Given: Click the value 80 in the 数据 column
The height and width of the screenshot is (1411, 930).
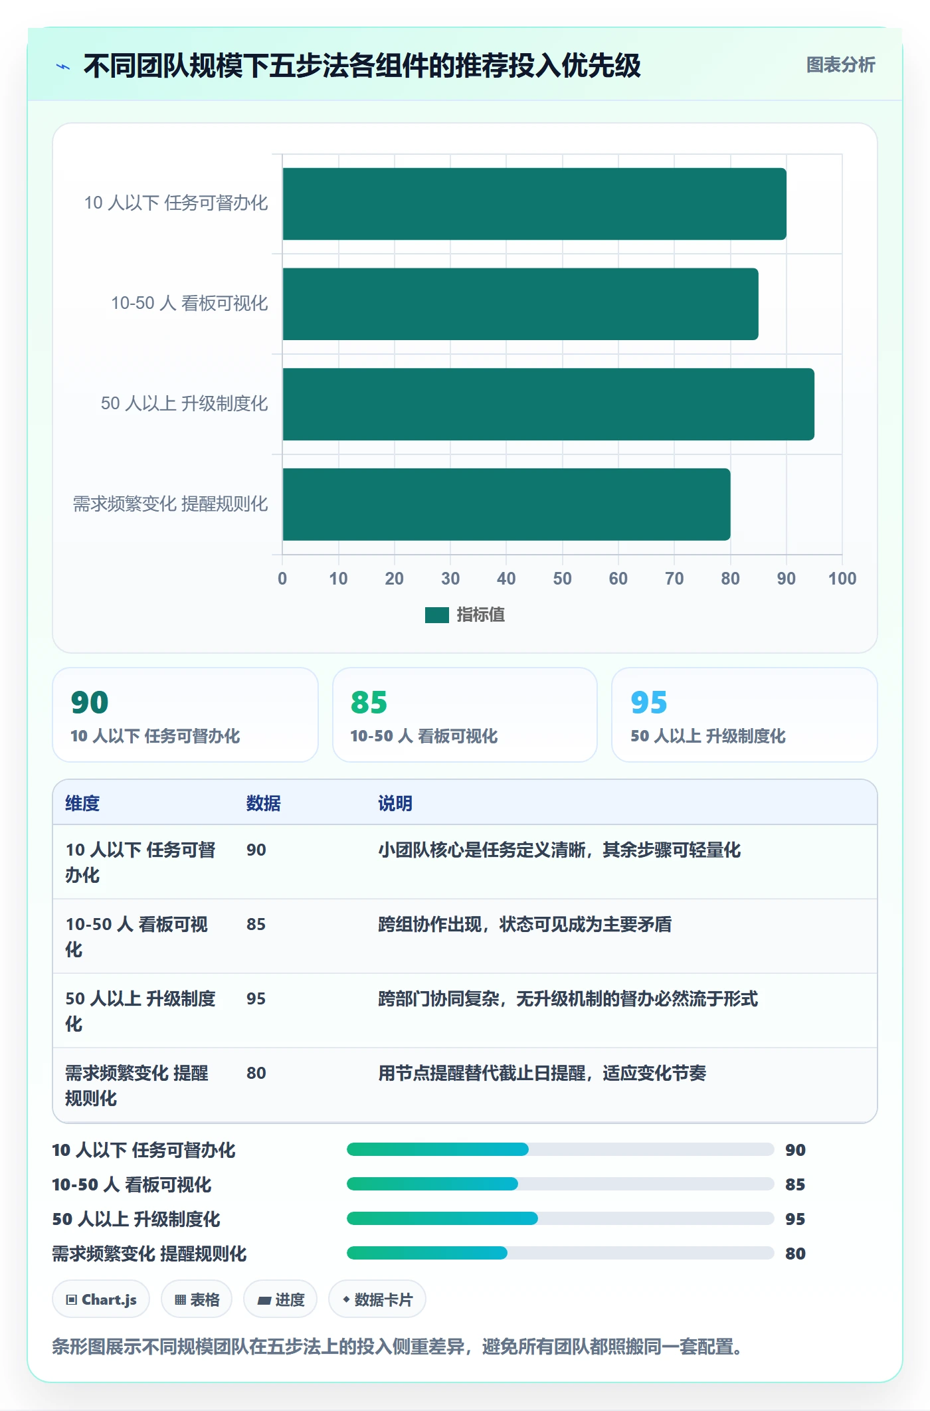Looking at the screenshot, I should click(x=256, y=1073).
